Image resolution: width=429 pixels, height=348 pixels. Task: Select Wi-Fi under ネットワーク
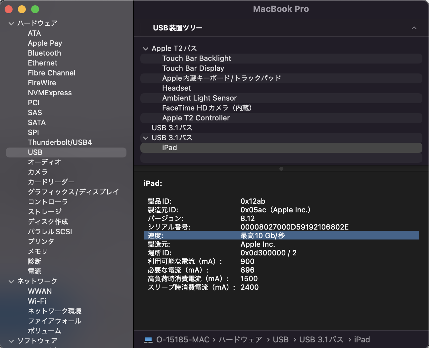pyautogui.click(x=37, y=301)
